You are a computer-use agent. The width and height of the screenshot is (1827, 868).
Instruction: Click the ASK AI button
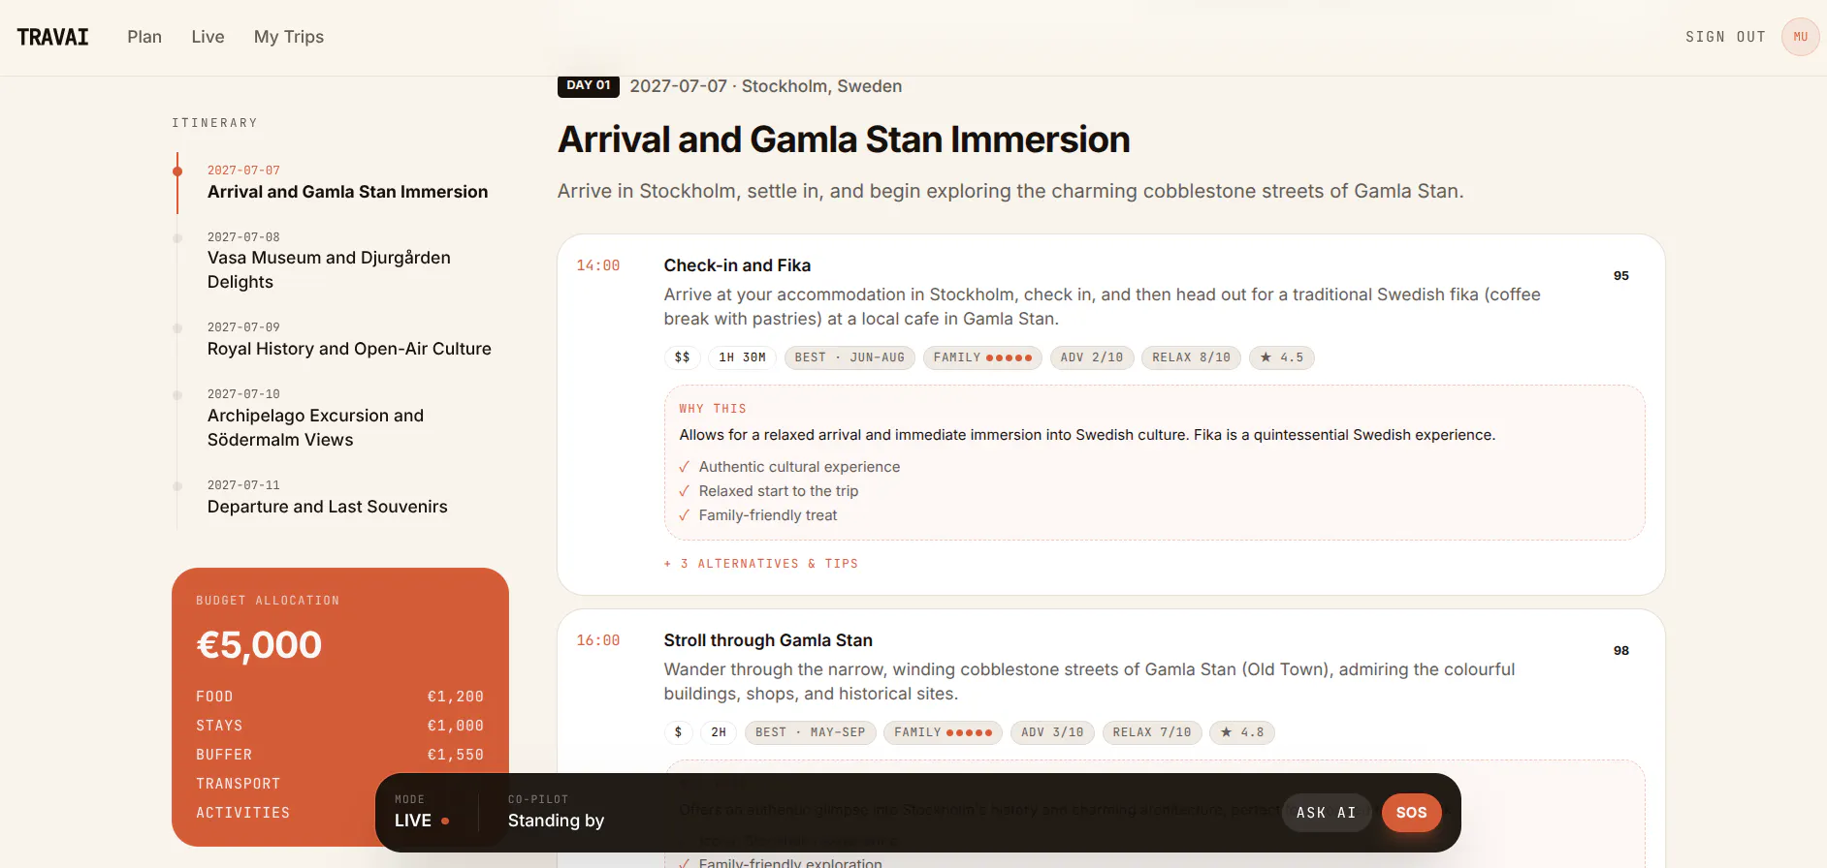[1326, 813]
